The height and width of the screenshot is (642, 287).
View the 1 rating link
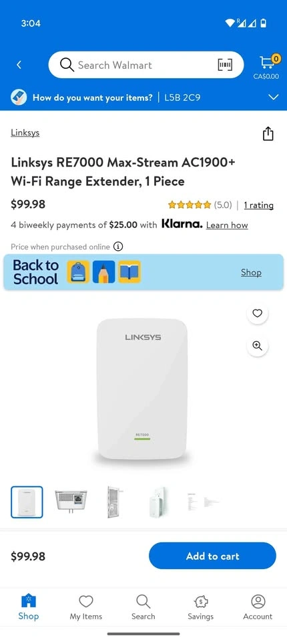click(x=258, y=205)
